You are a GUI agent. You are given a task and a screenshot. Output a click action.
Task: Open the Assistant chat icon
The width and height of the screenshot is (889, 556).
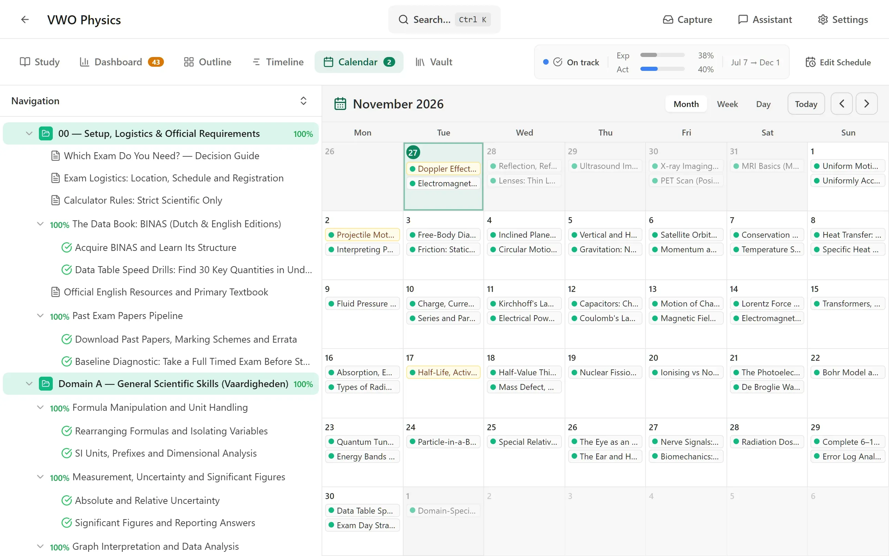[743, 19]
